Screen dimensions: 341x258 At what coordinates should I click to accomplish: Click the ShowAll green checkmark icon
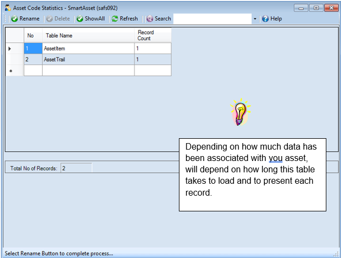coord(80,19)
